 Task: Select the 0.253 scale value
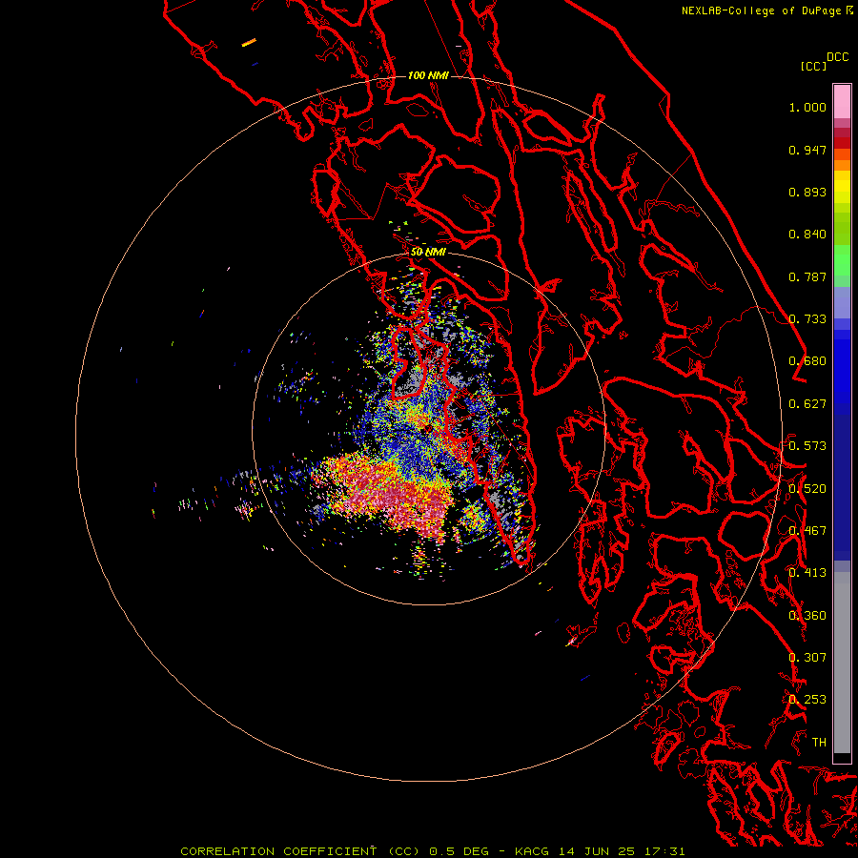pos(807,700)
